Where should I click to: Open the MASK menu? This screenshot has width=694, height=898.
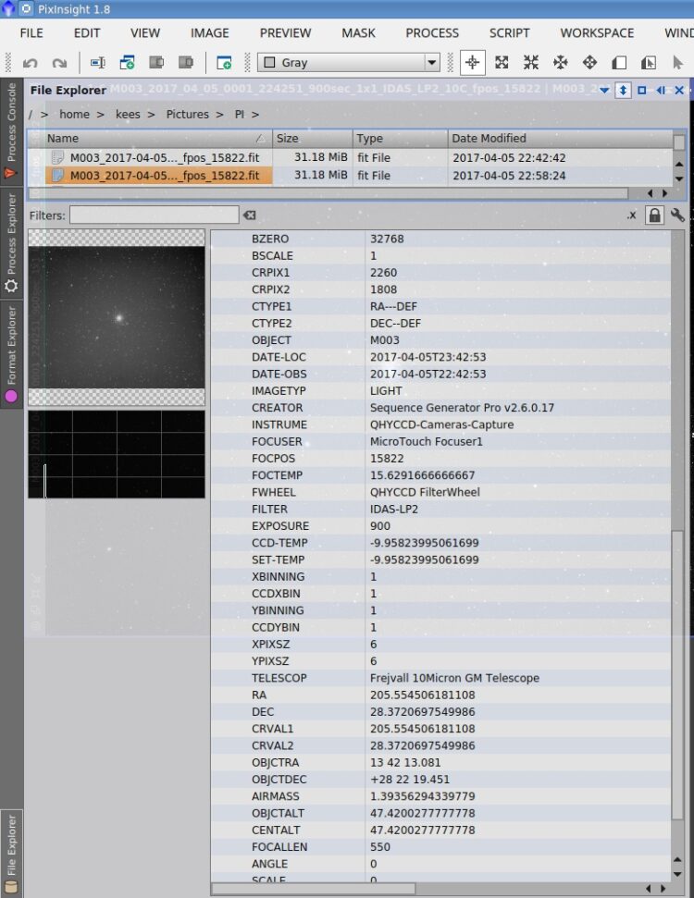pyautogui.click(x=358, y=32)
